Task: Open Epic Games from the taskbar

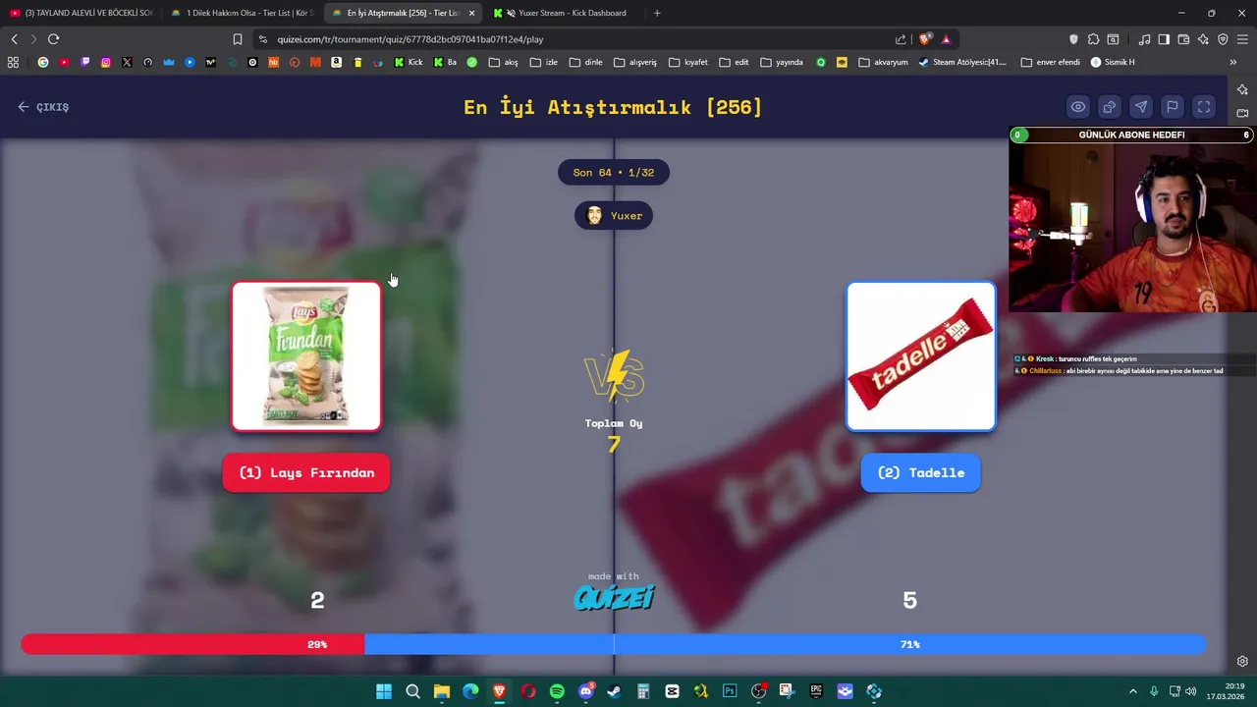Action: (x=816, y=691)
